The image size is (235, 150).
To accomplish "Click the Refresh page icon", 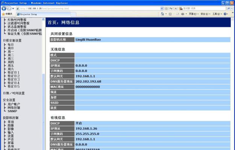I will tap(171, 9).
